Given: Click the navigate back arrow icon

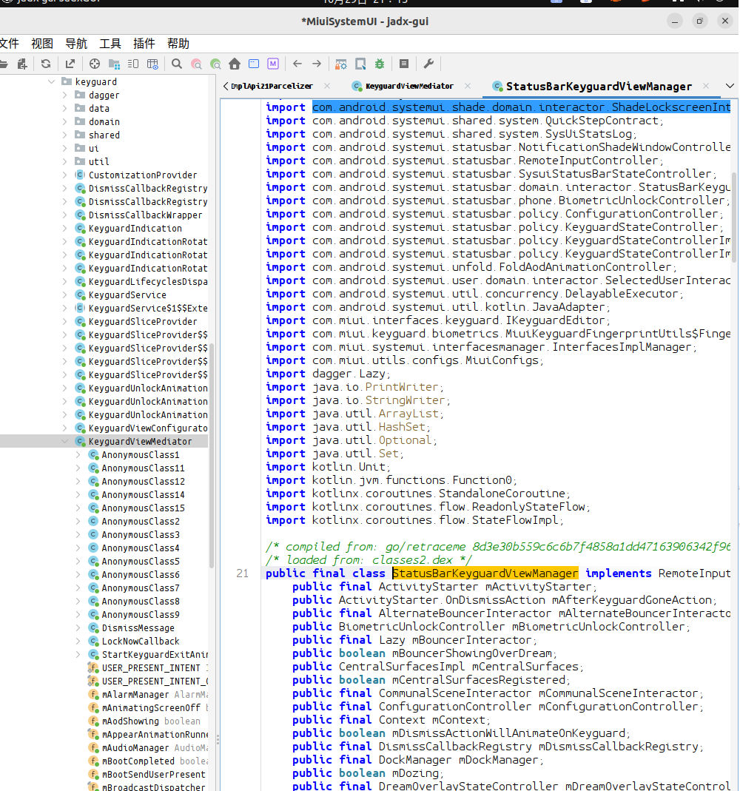Looking at the screenshot, I should 297,64.
